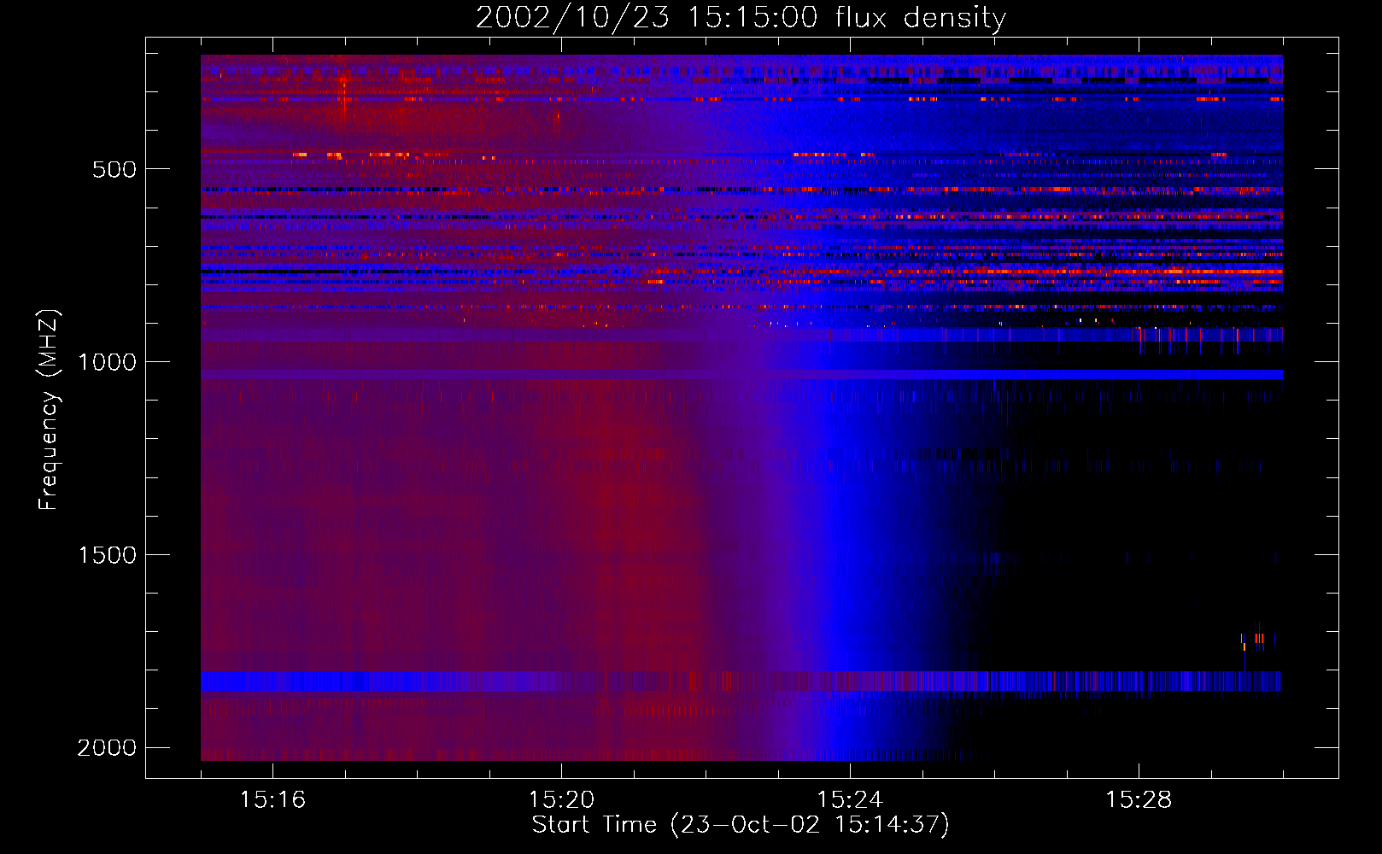Click the 15:28 time tick label
Viewport: 1382px width, 854px height.
[x=1139, y=800]
